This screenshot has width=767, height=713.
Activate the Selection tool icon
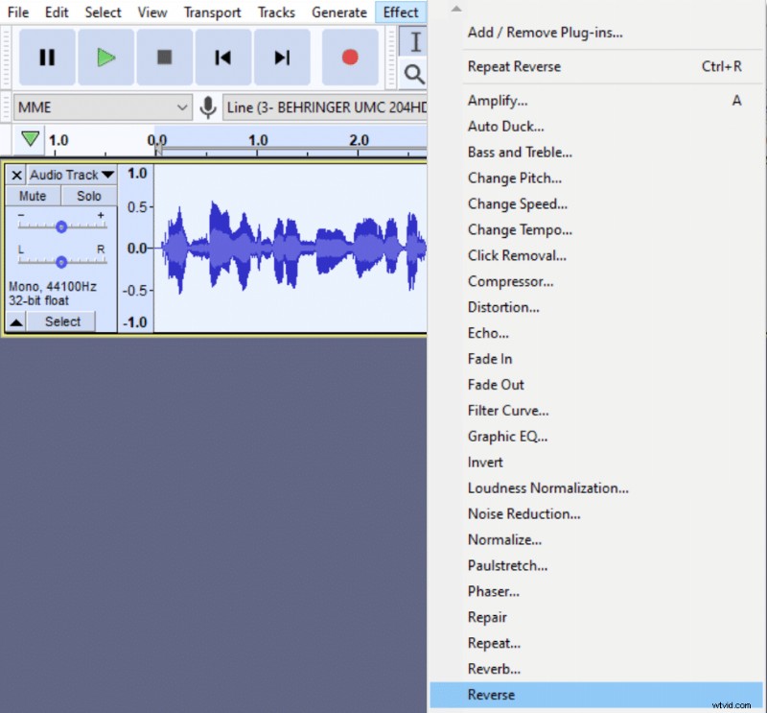(x=415, y=43)
